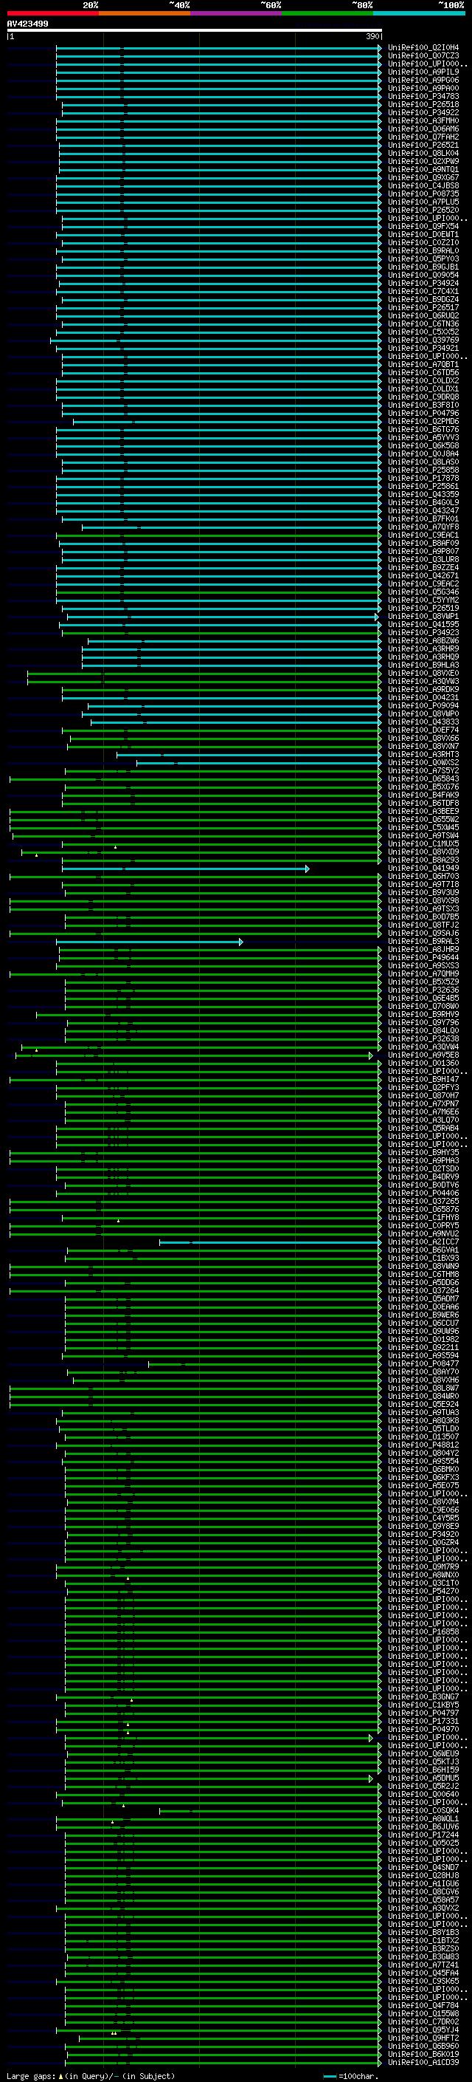Open hit UniRef100_Q2IOH4
Viewport: 472px width, 2082px height.
point(423,48)
